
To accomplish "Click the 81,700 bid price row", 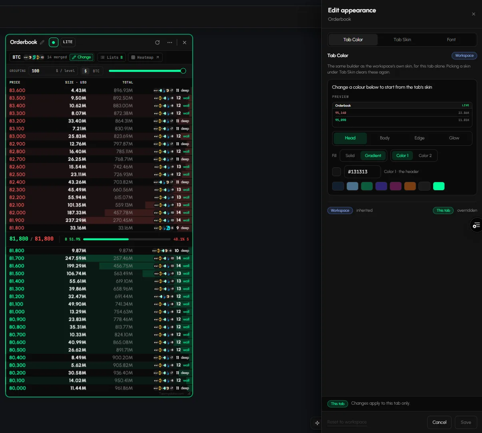I will tap(99, 258).
